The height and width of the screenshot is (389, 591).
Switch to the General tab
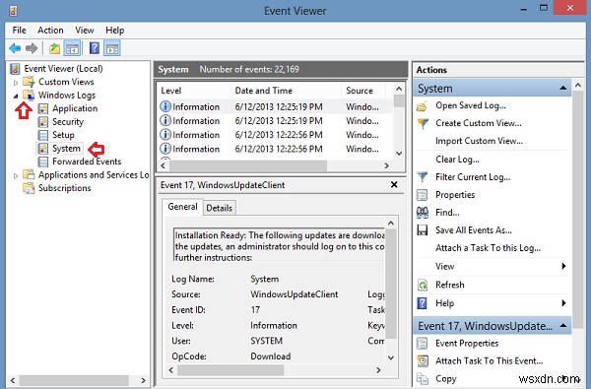pos(182,207)
